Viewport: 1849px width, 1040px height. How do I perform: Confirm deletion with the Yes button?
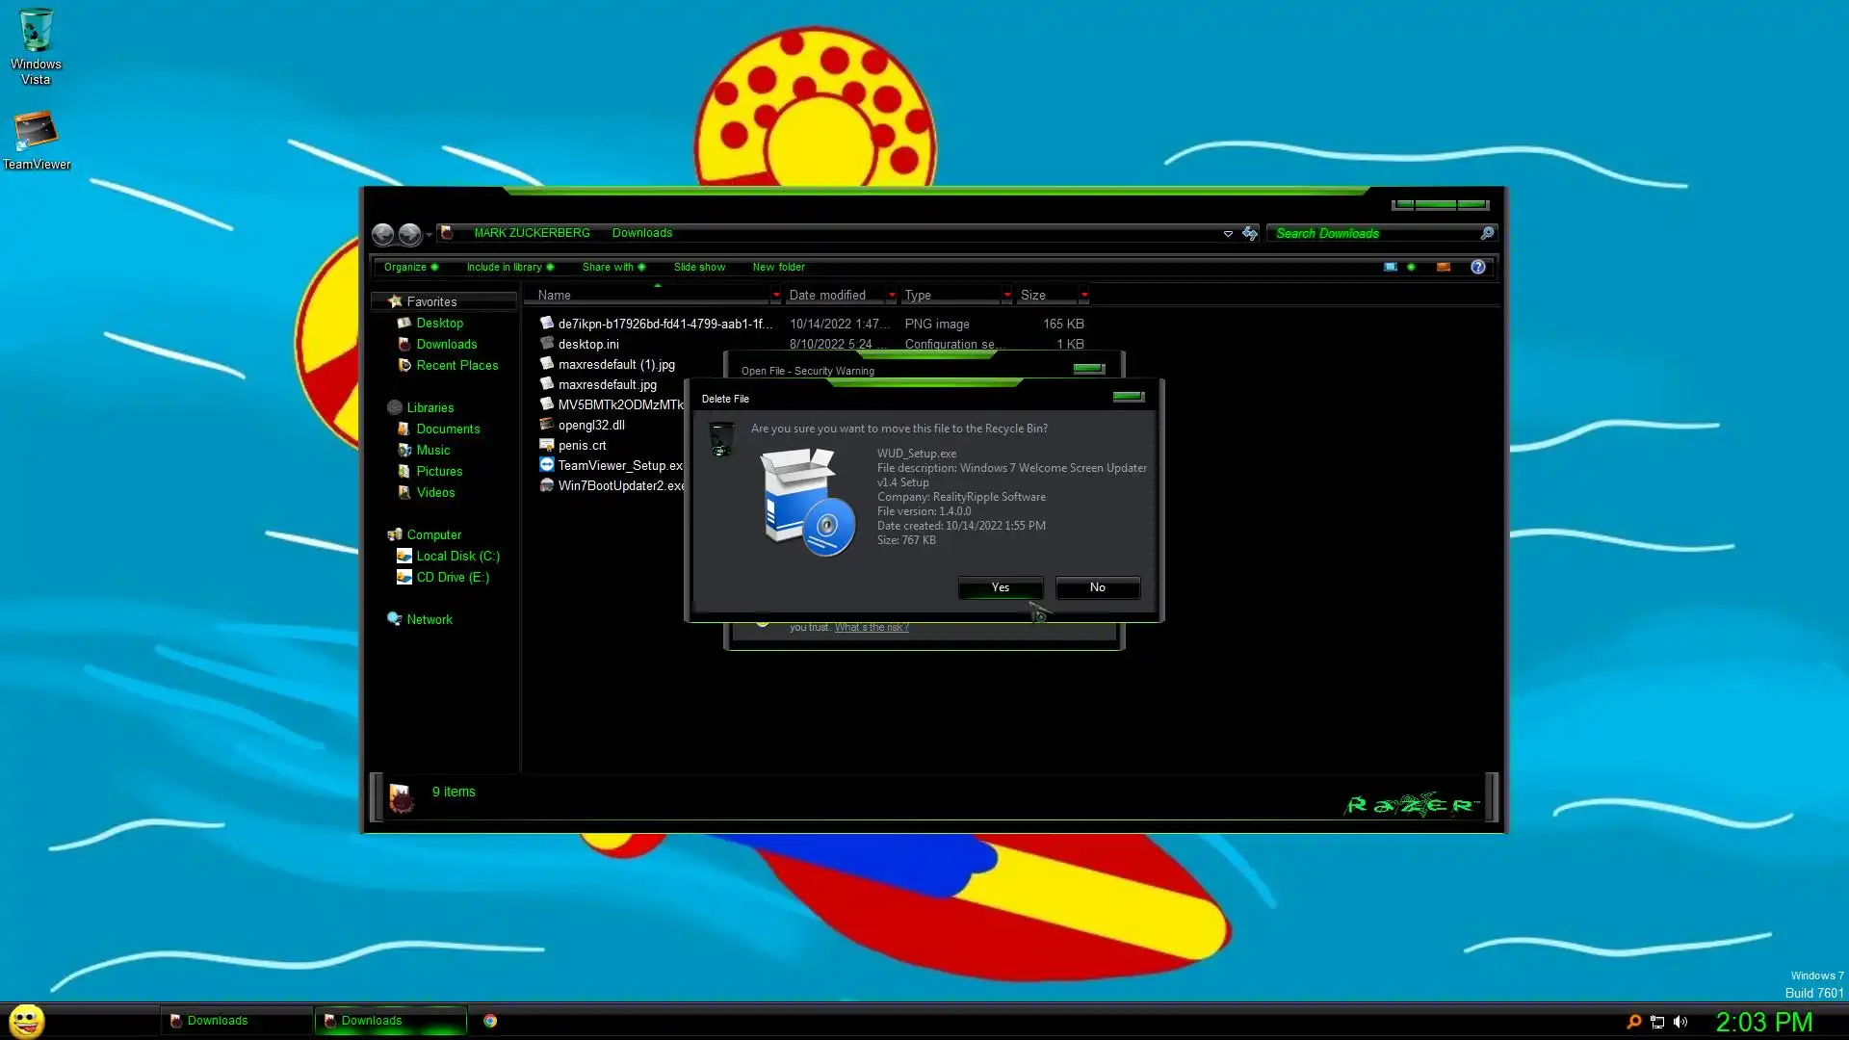[1001, 587]
